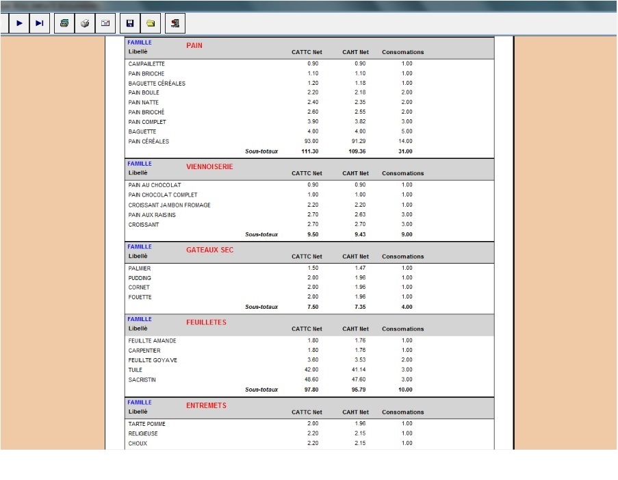This screenshot has width=618, height=480.
Task: Select FEUILLETES sous-total 97.80
Action: pyautogui.click(x=311, y=390)
